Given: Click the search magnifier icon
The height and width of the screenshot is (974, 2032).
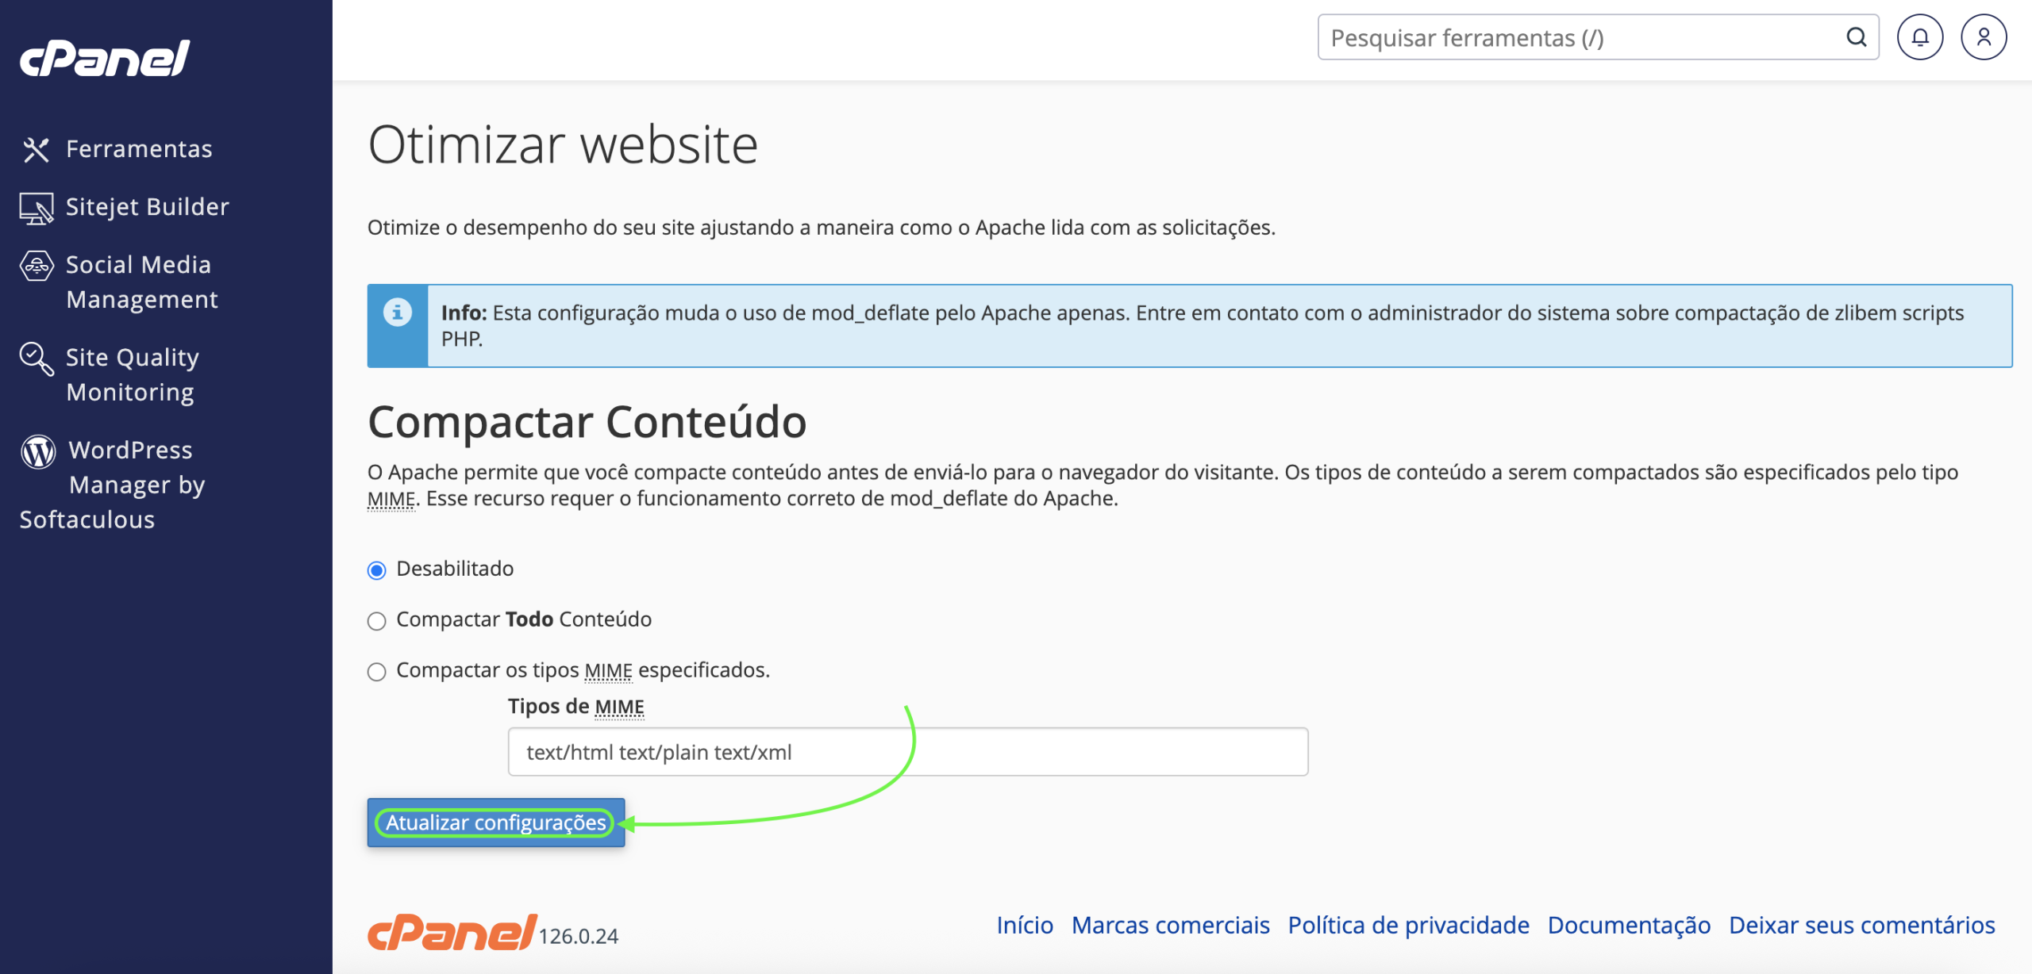Looking at the screenshot, I should (1856, 37).
